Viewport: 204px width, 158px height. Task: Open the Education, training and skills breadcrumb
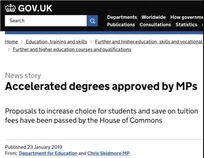tap(57, 42)
